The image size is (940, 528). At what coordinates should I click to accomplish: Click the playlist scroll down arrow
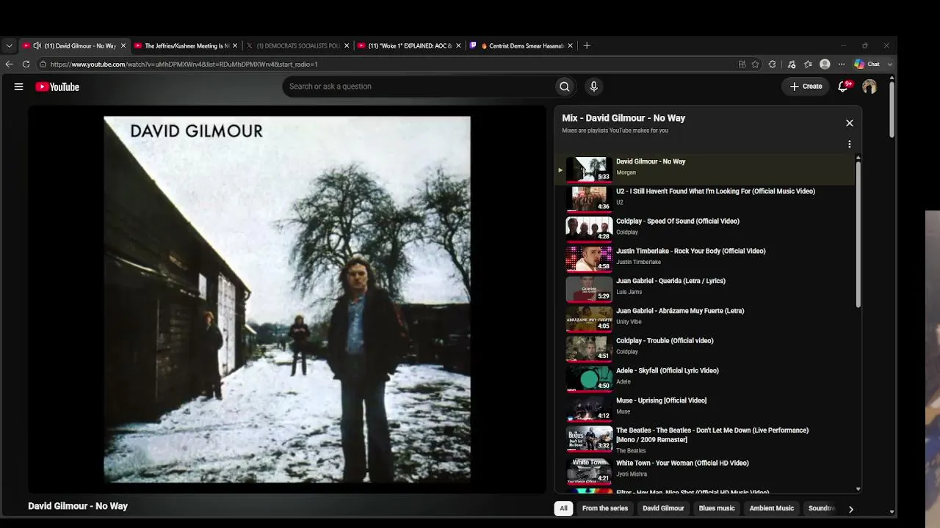pyautogui.click(x=858, y=489)
